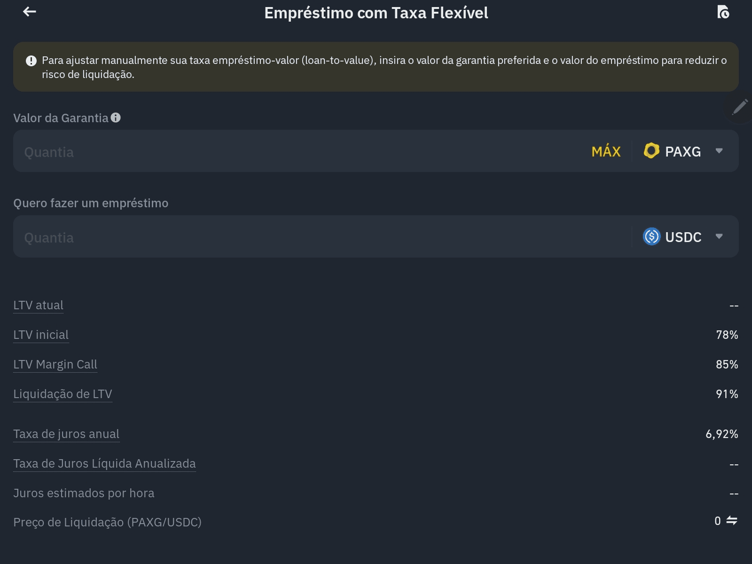The width and height of the screenshot is (752, 564).
Task: Go back using the left arrow icon
Action: (x=30, y=12)
